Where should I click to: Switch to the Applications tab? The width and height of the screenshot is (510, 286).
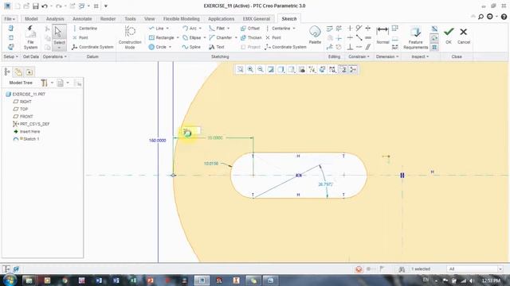coord(222,19)
